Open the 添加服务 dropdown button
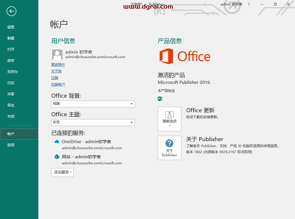 [x=62, y=172]
